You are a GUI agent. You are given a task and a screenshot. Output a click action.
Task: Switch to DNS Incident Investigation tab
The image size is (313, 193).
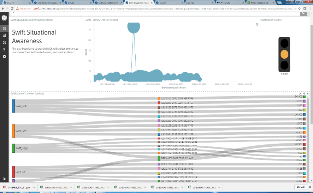(47, 3)
